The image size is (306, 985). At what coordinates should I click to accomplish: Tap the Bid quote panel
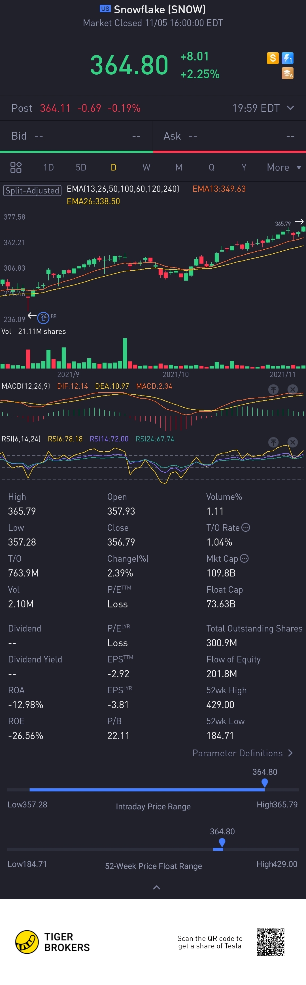[x=76, y=136]
